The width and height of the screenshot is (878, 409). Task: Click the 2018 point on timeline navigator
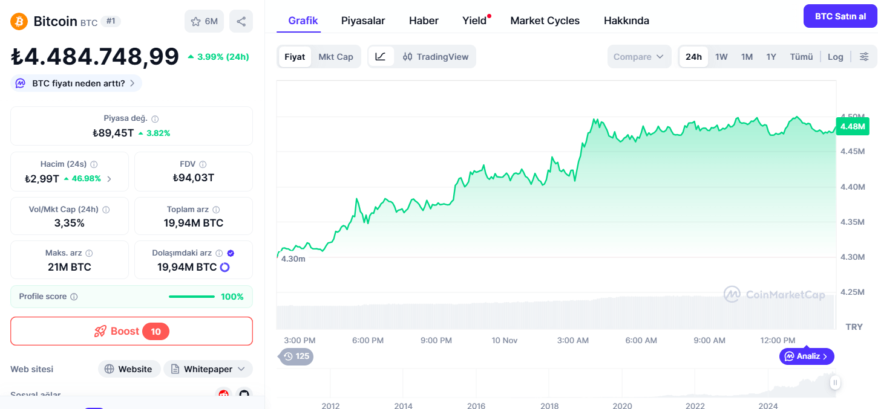click(x=549, y=406)
